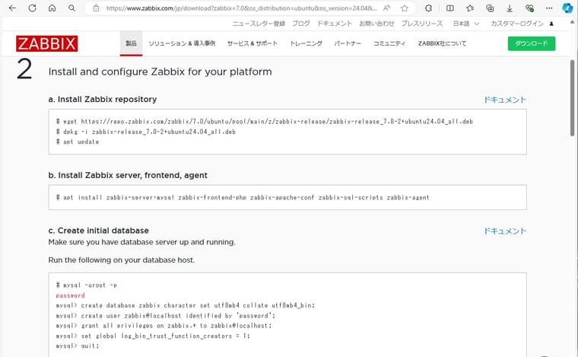Viewport: 578px width, 357px height.
Task: Open the ニュースレター登録 link
Action: pos(259,24)
